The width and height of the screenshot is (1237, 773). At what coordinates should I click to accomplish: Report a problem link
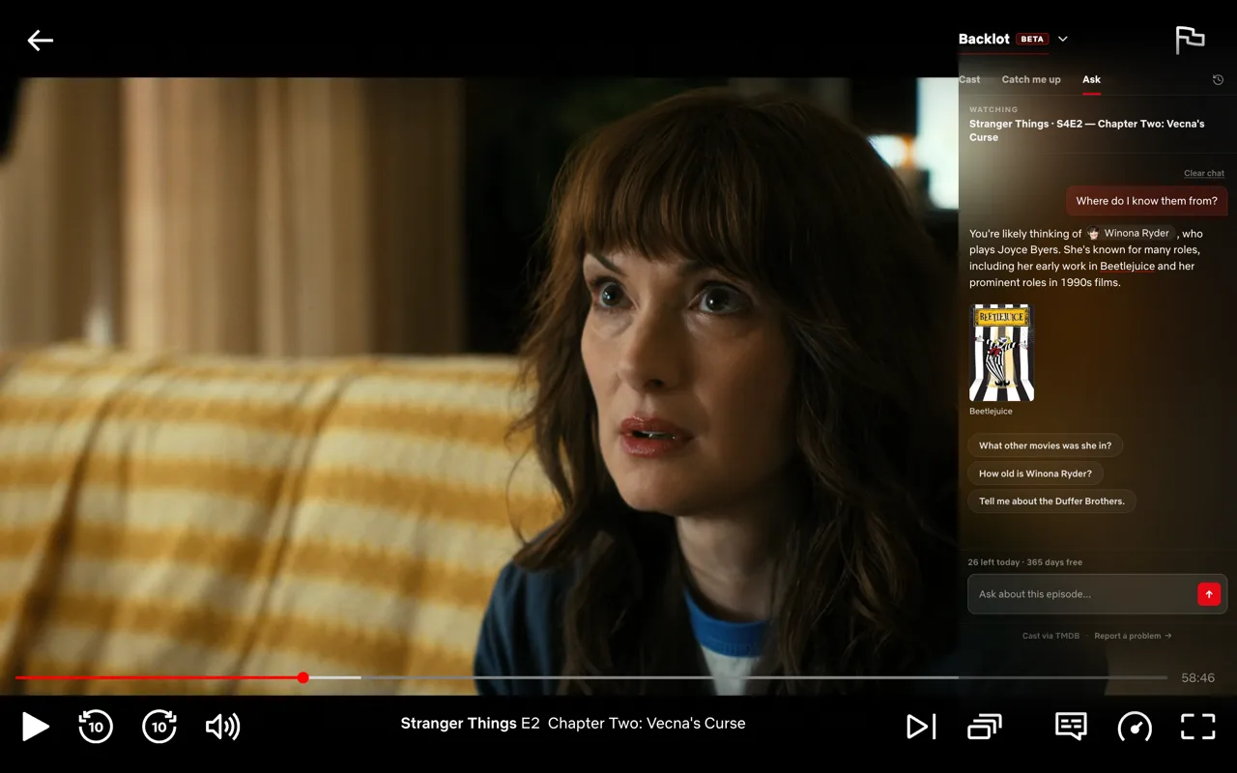(x=1133, y=636)
